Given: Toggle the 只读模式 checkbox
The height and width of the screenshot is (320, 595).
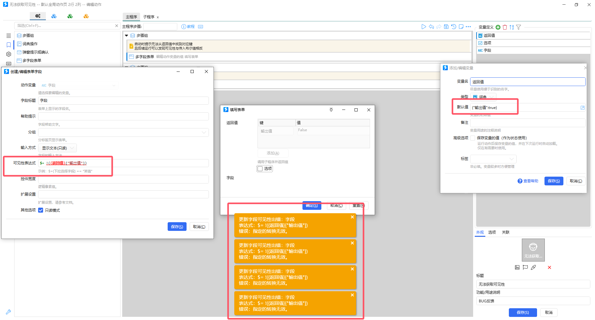Looking at the screenshot, I should pos(41,210).
